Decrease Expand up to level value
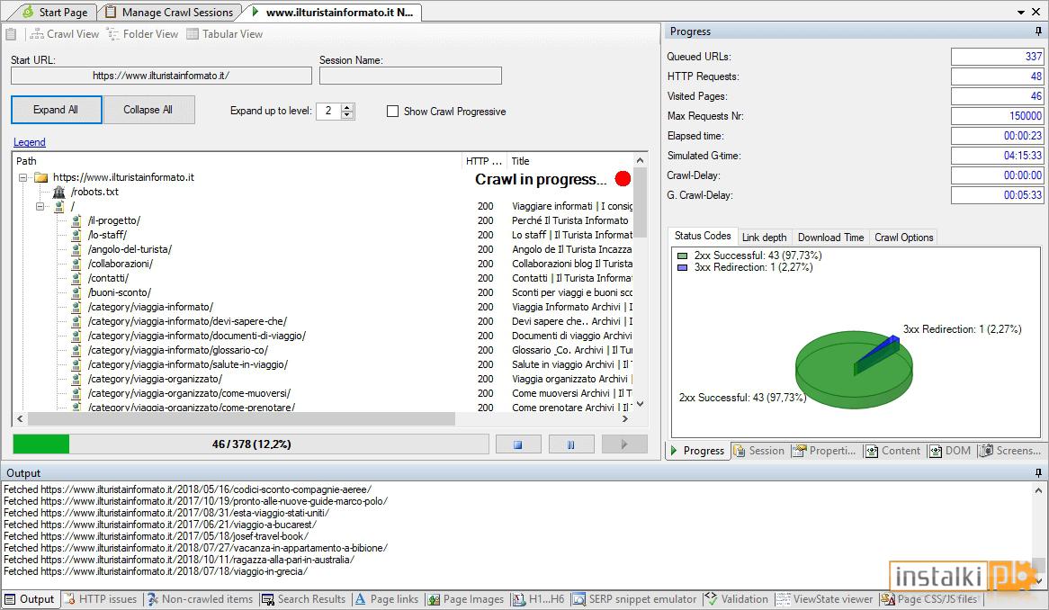 [x=347, y=115]
